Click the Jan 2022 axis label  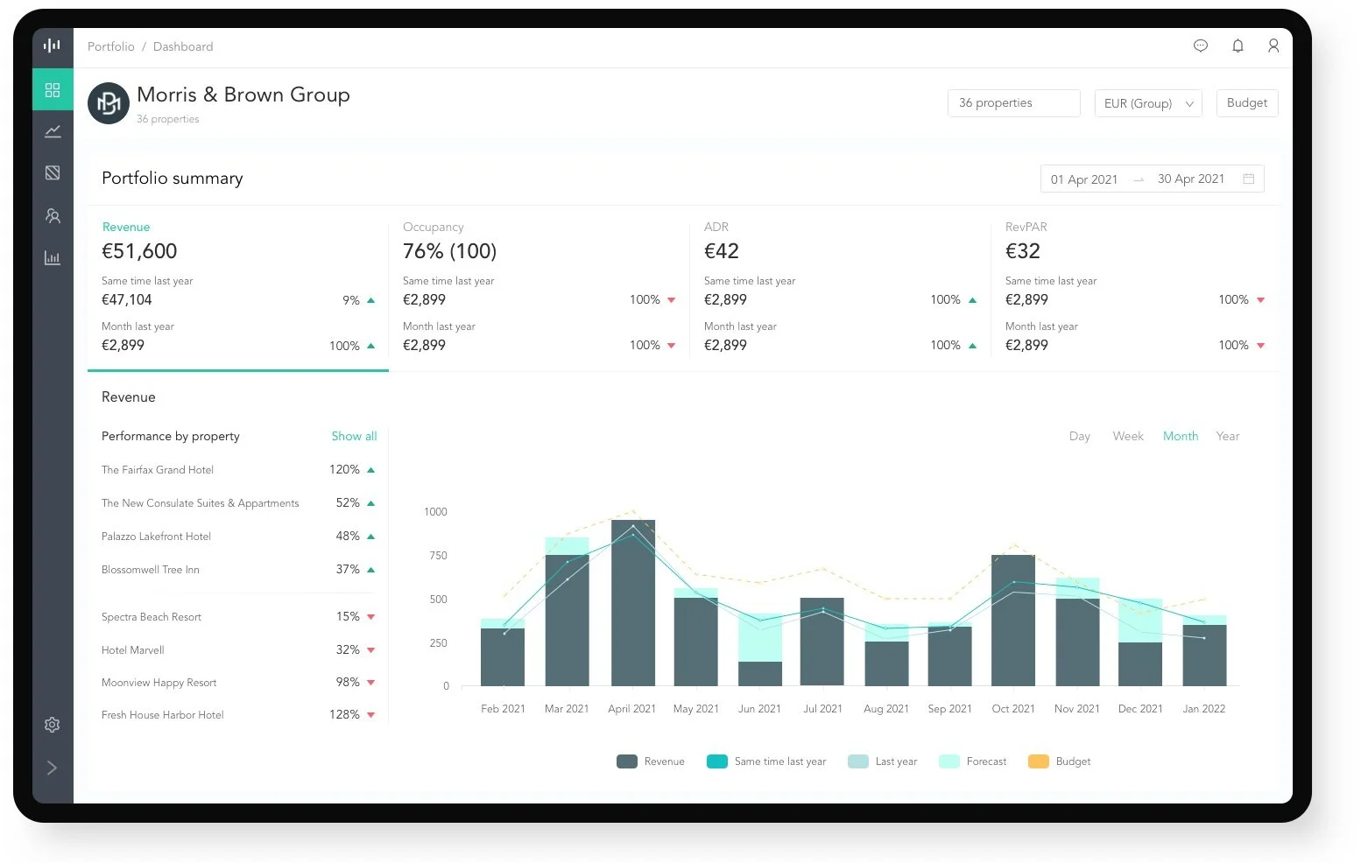[1203, 709]
